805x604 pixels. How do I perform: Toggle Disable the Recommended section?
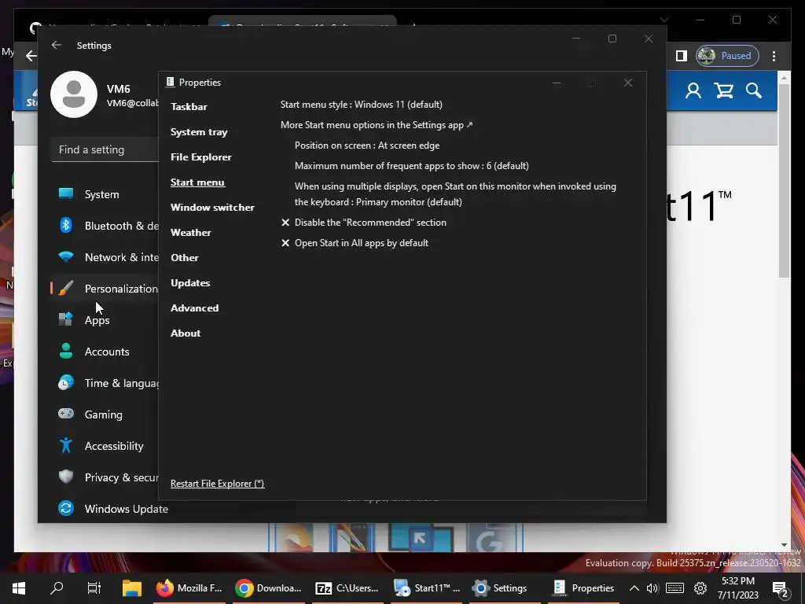click(x=363, y=223)
